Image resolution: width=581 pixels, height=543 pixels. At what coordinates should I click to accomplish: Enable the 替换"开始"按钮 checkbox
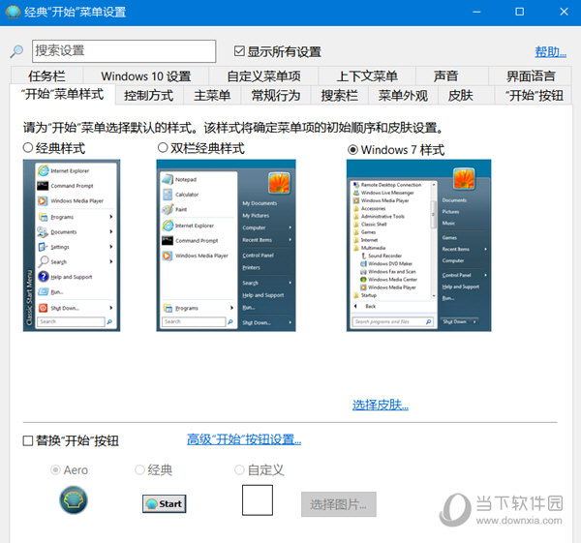point(28,440)
